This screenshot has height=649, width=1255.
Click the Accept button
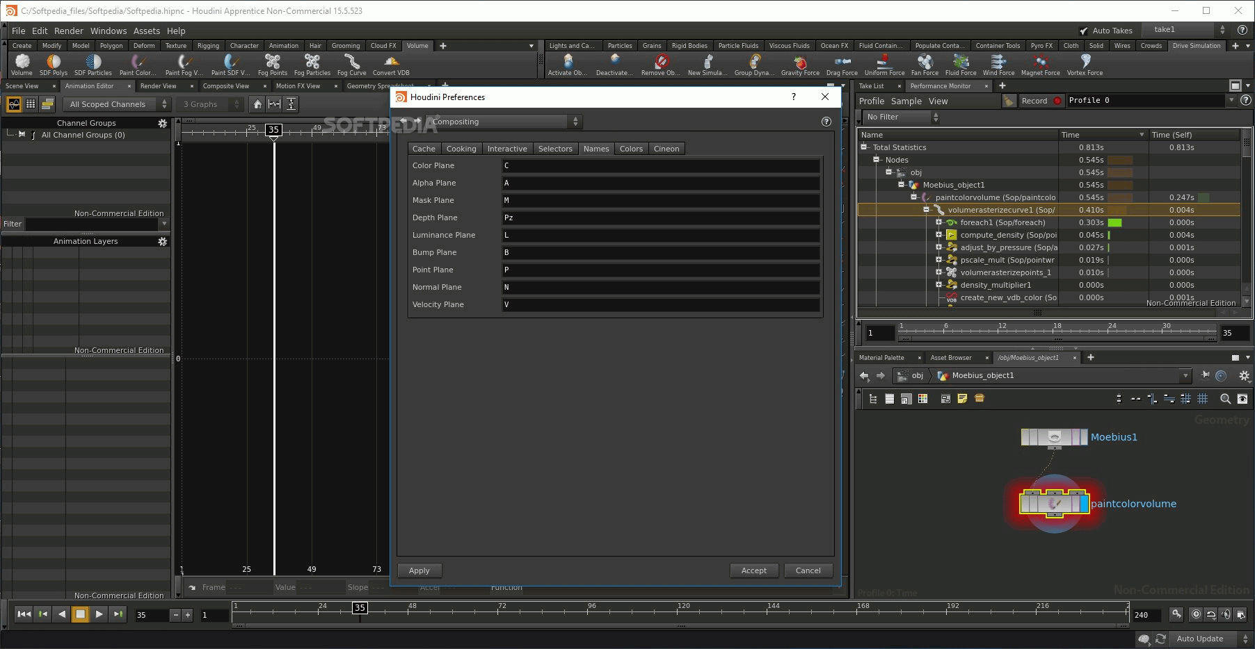click(x=754, y=570)
